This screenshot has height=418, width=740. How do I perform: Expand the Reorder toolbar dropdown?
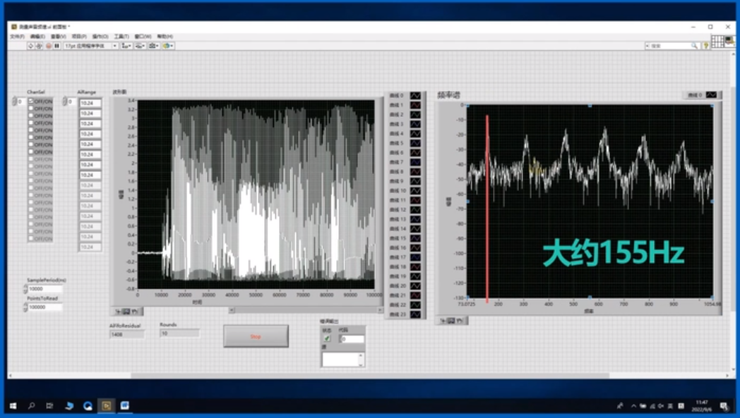pos(168,46)
